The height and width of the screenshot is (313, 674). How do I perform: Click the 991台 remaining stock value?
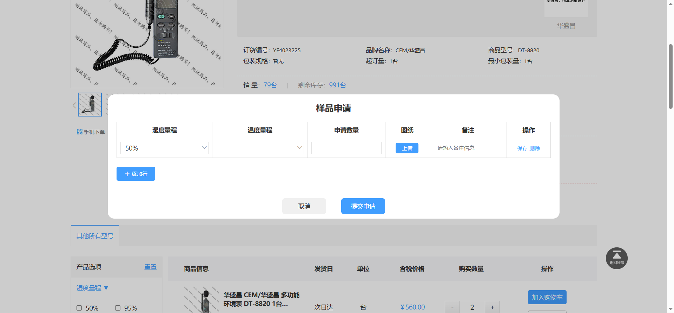click(337, 85)
